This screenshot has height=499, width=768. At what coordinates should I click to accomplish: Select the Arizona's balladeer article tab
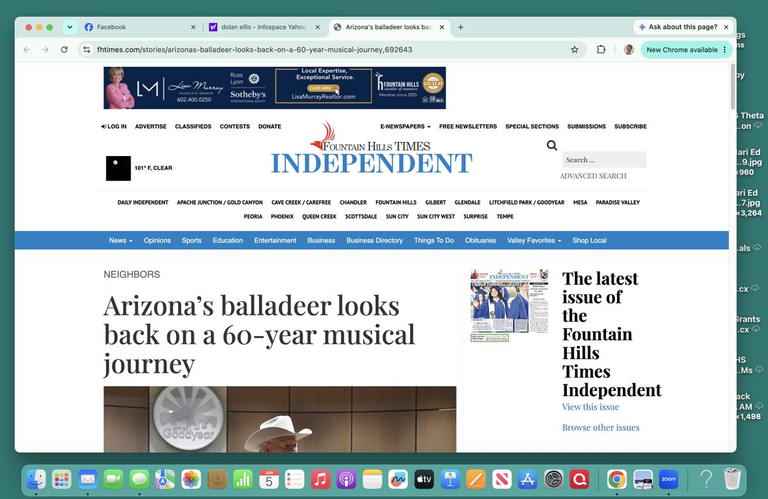tap(390, 27)
